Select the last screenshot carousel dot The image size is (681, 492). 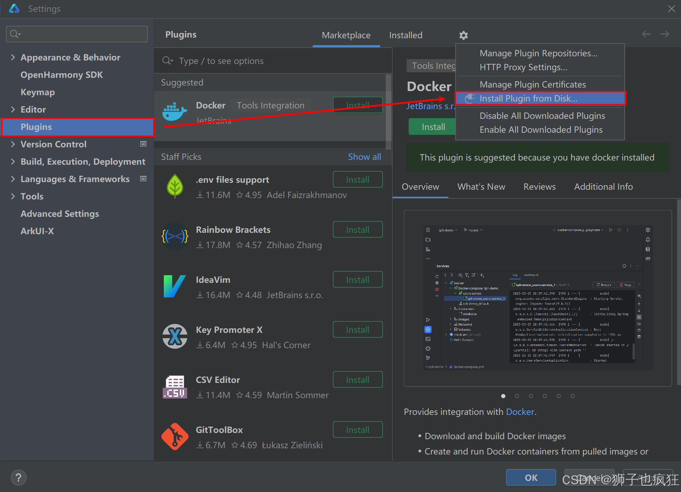tap(572, 396)
